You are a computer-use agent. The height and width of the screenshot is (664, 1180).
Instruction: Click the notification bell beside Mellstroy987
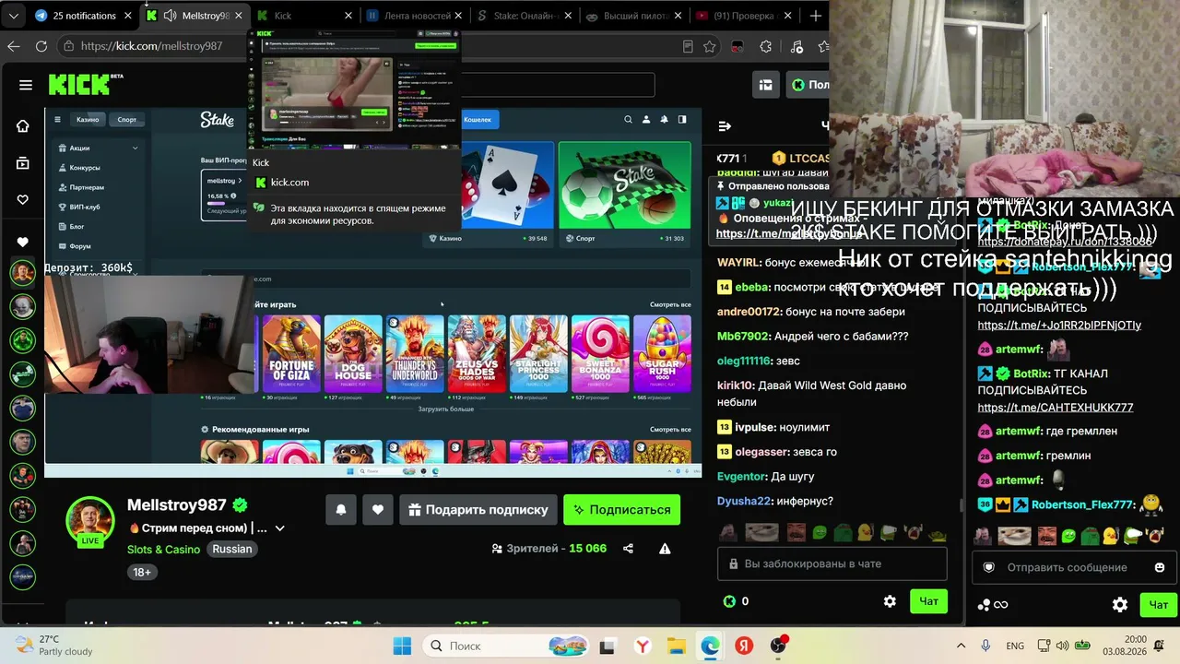(341, 510)
